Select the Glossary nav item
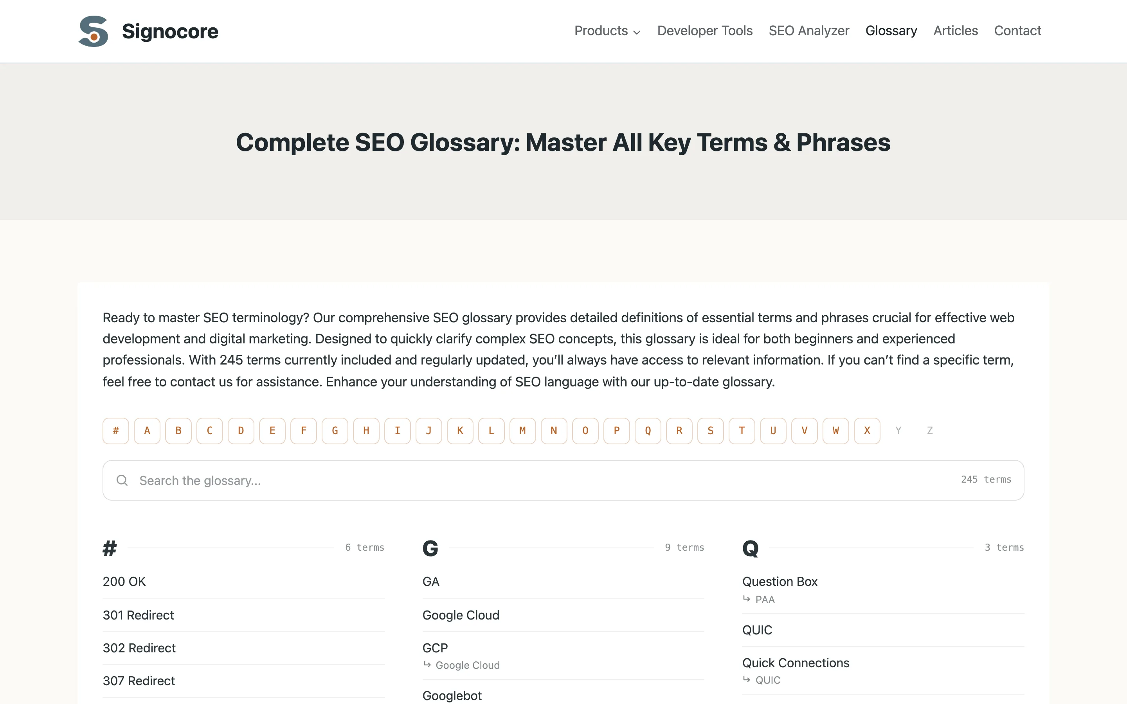Viewport: 1127px width, 704px height. coord(891,31)
